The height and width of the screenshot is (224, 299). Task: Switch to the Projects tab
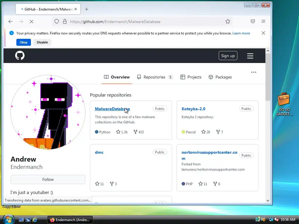click(191, 77)
